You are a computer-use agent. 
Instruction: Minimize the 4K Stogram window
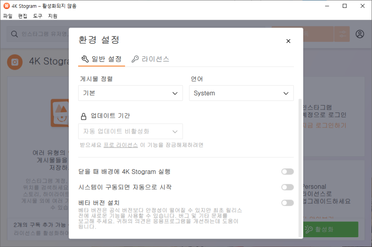pos(327,6)
